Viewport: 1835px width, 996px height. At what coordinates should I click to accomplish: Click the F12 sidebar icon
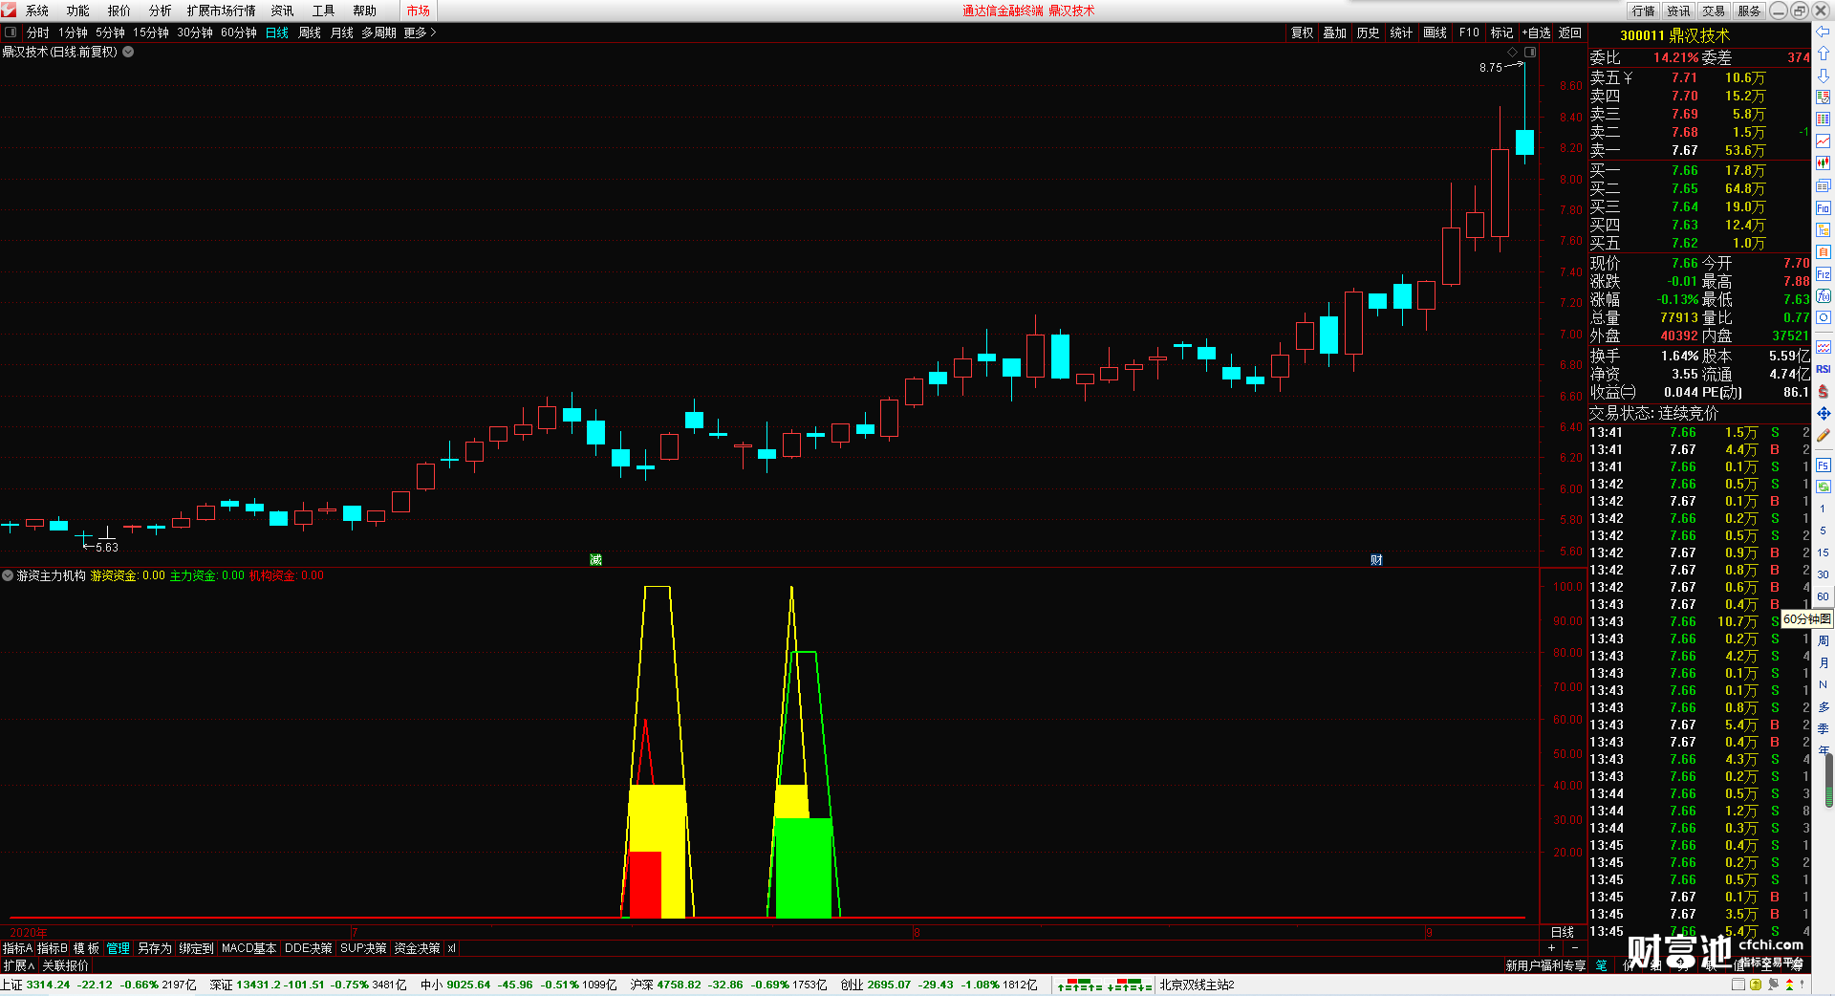point(1824,274)
